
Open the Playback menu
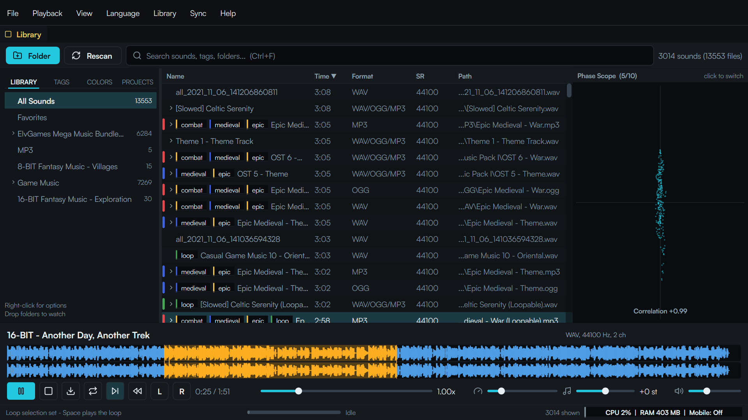coord(47,13)
